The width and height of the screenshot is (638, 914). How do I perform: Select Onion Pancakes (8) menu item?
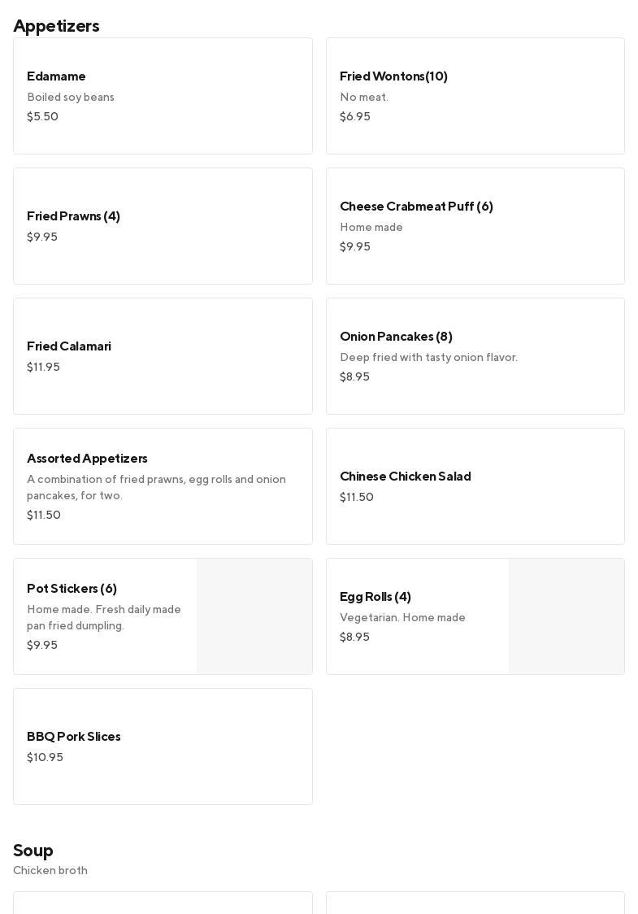pos(475,356)
